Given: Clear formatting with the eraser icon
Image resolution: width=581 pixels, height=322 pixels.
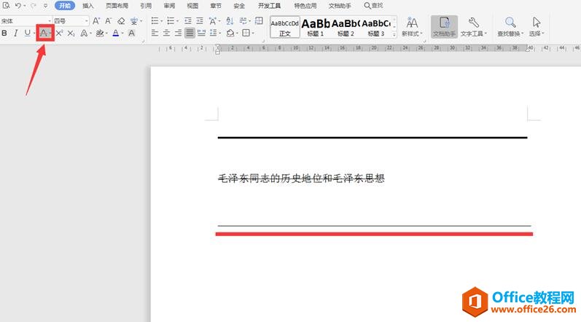Looking at the screenshot, I should (x=121, y=20).
